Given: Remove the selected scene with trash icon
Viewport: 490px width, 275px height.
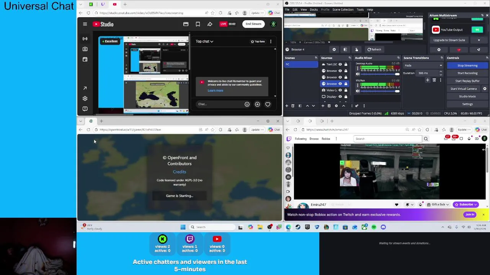Looking at the screenshot, I should tap(293, 106).
